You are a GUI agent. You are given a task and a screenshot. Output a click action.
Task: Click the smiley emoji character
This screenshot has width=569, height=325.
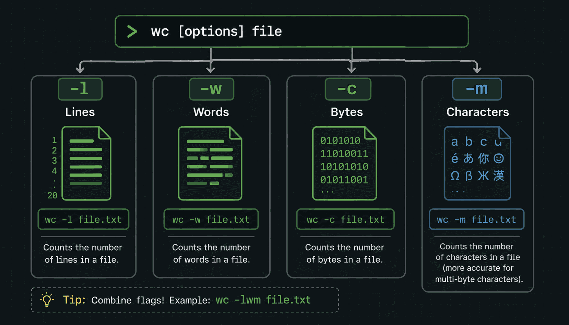pyautogui.click(x=499, y=158)
